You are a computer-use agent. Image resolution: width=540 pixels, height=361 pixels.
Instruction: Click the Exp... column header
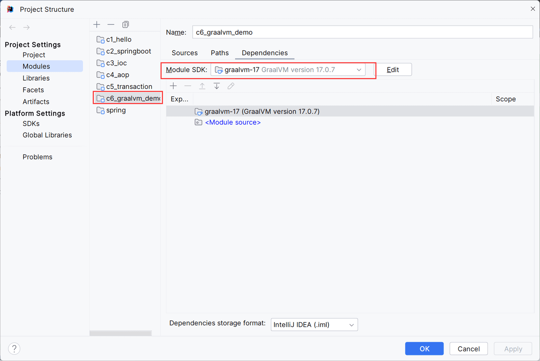coord(180,99)
